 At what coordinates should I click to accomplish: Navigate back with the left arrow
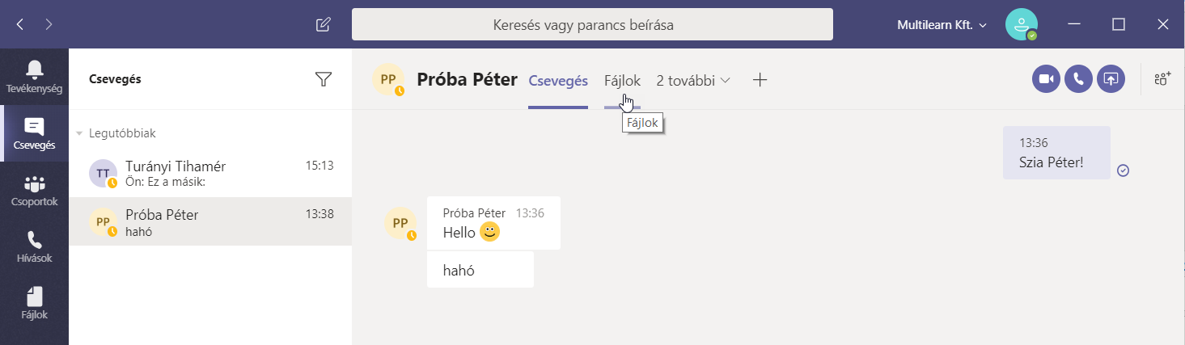pos(20,24)
